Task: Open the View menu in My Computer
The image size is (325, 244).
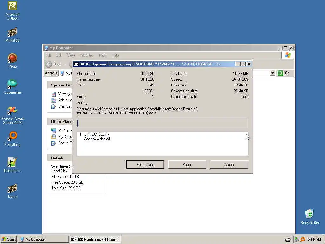Action: click(71, 55)
